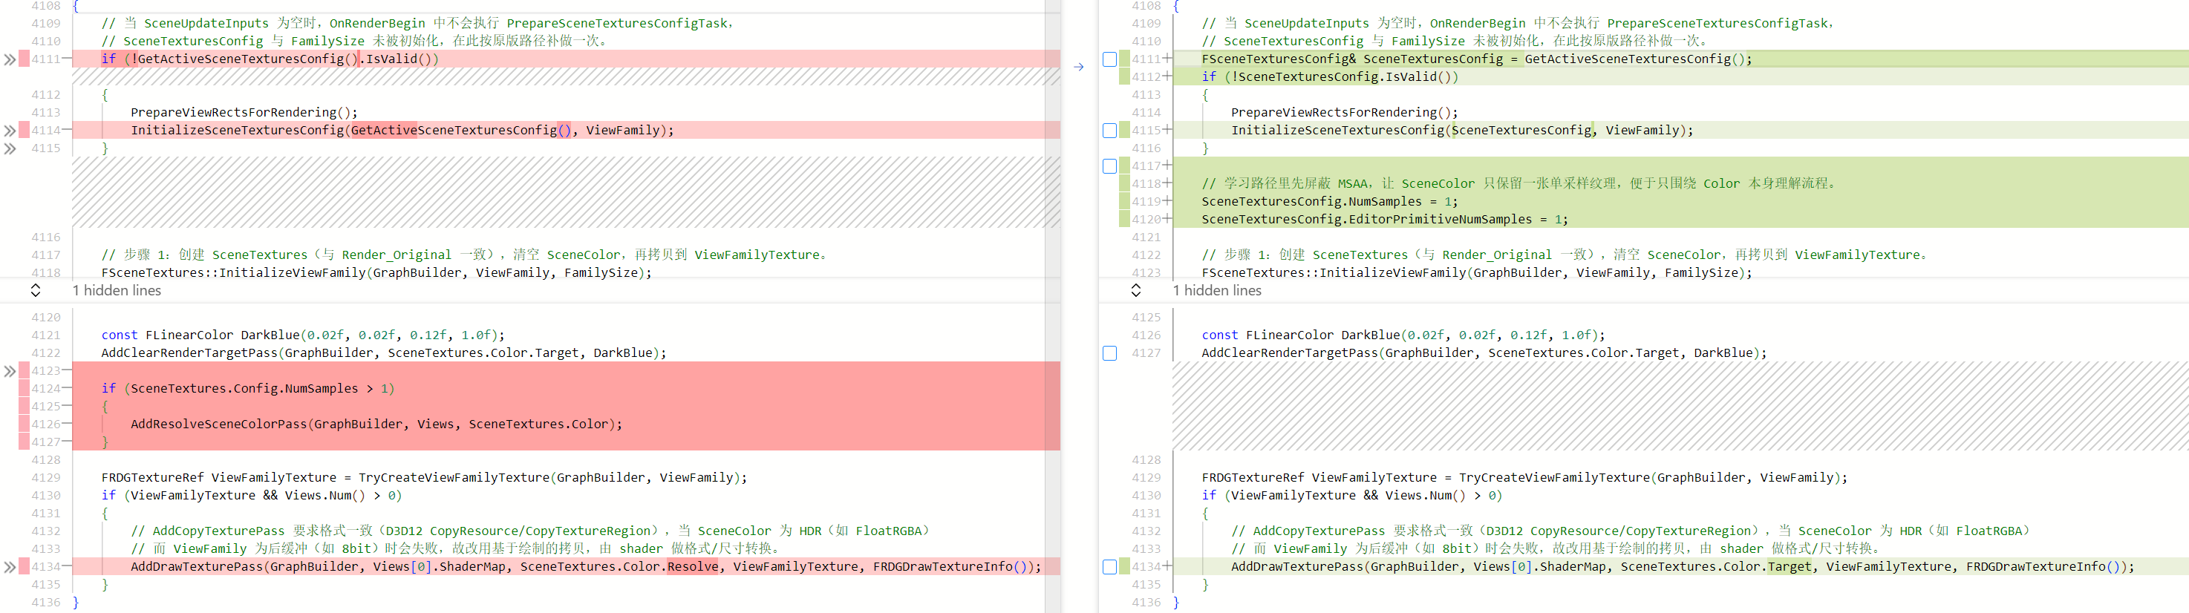Click the double-chevron copy arrow beside left line 4115
Screen dimensions: 2189x613
(x=10, y=148)
